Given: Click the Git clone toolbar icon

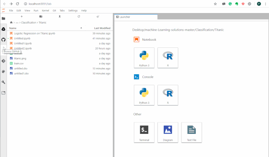Looking at the screenshot, I should pyautogui.click(x=98, y=16).
